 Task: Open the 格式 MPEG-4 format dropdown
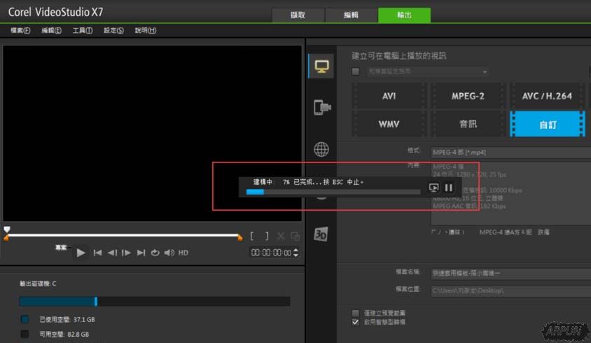[x=510, y=151]
